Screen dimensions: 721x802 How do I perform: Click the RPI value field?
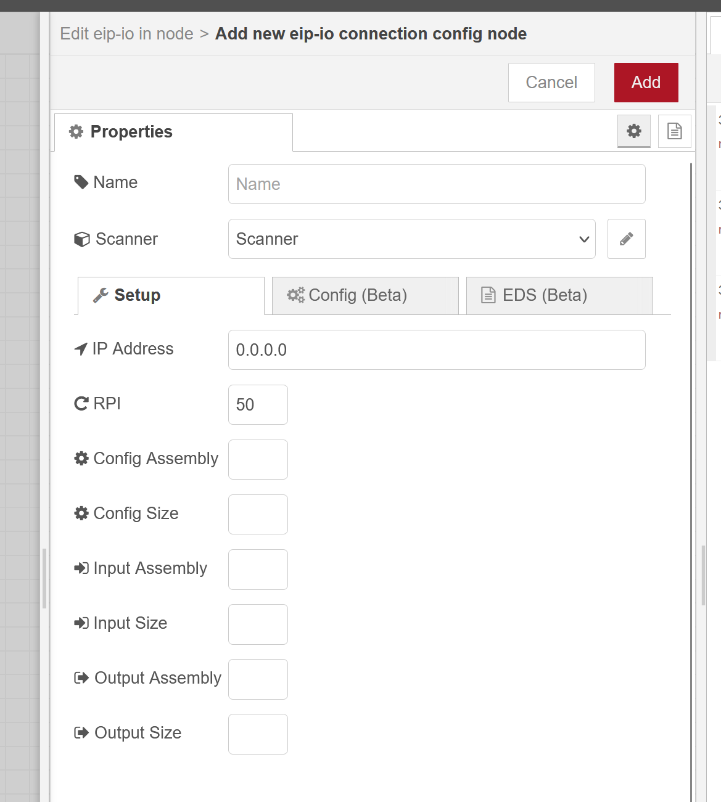click(x=258, y=404)
